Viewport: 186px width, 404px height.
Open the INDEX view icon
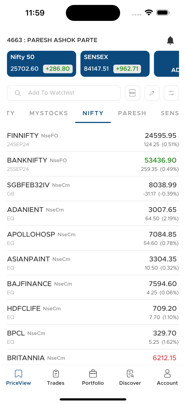[x=132, y=93]
